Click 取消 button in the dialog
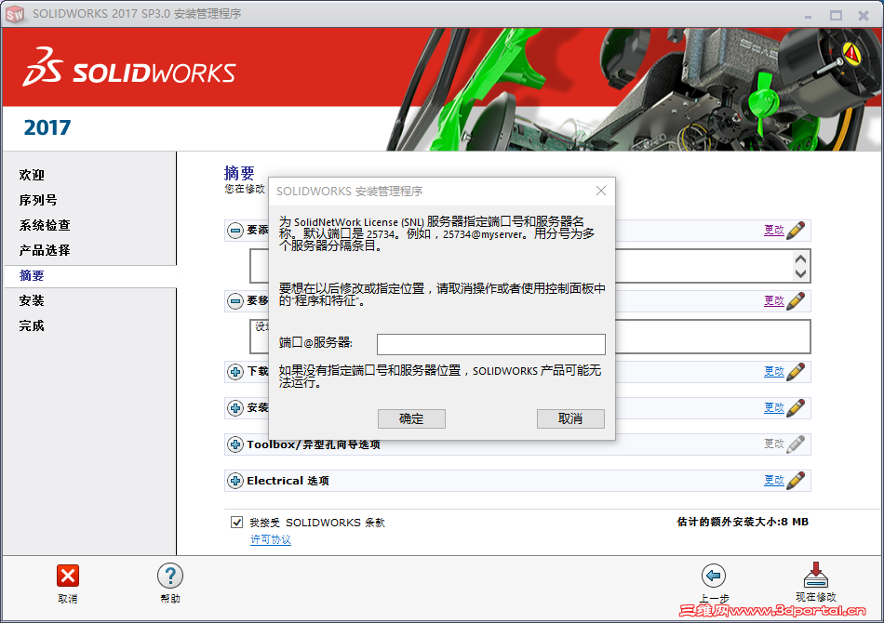Viewport: 884px width, 623px height. pyautogui.click(x=570, y=418)
